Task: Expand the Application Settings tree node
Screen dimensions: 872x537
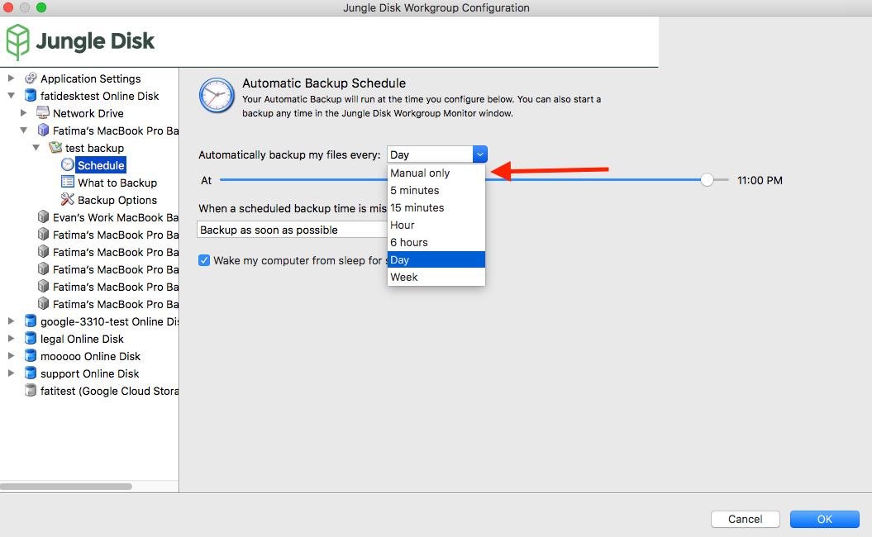Action: coord(11,78)
